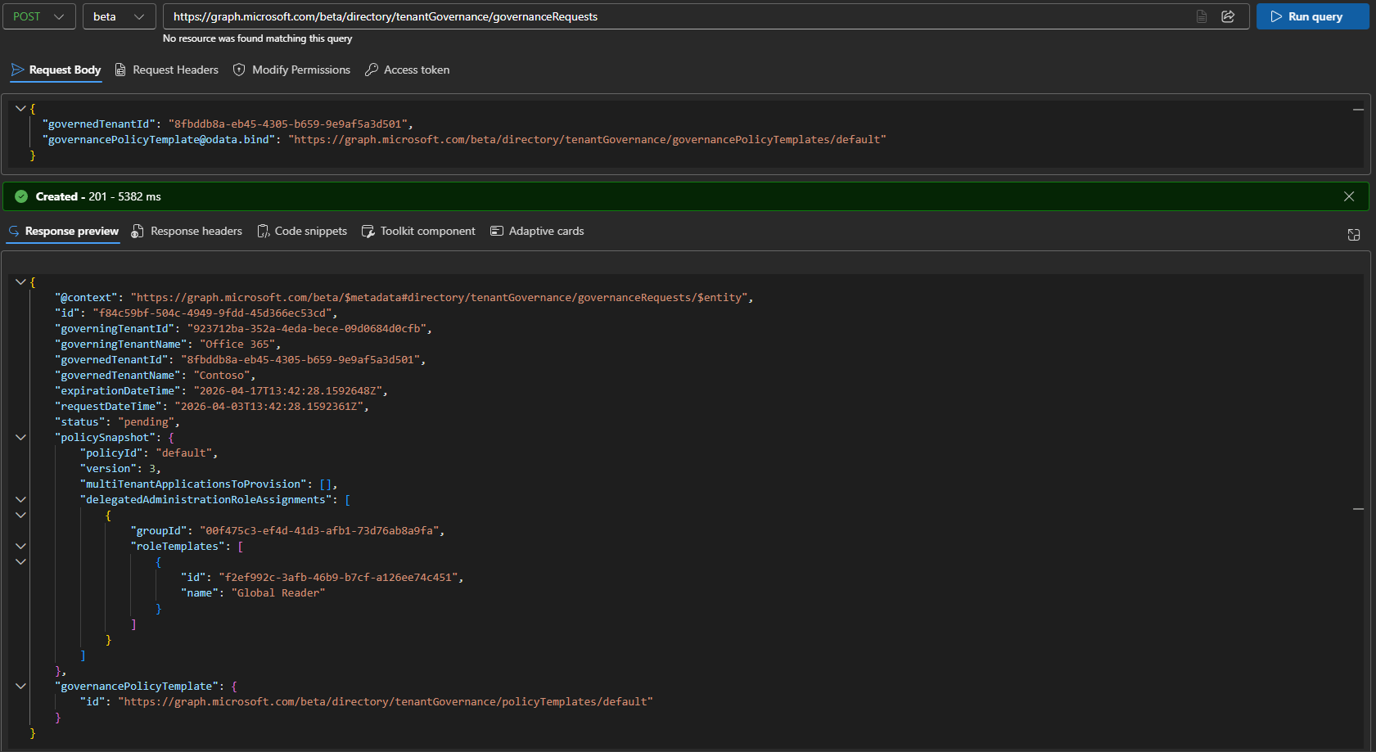Click the documentation icon in URL bar

[1202, 16]
